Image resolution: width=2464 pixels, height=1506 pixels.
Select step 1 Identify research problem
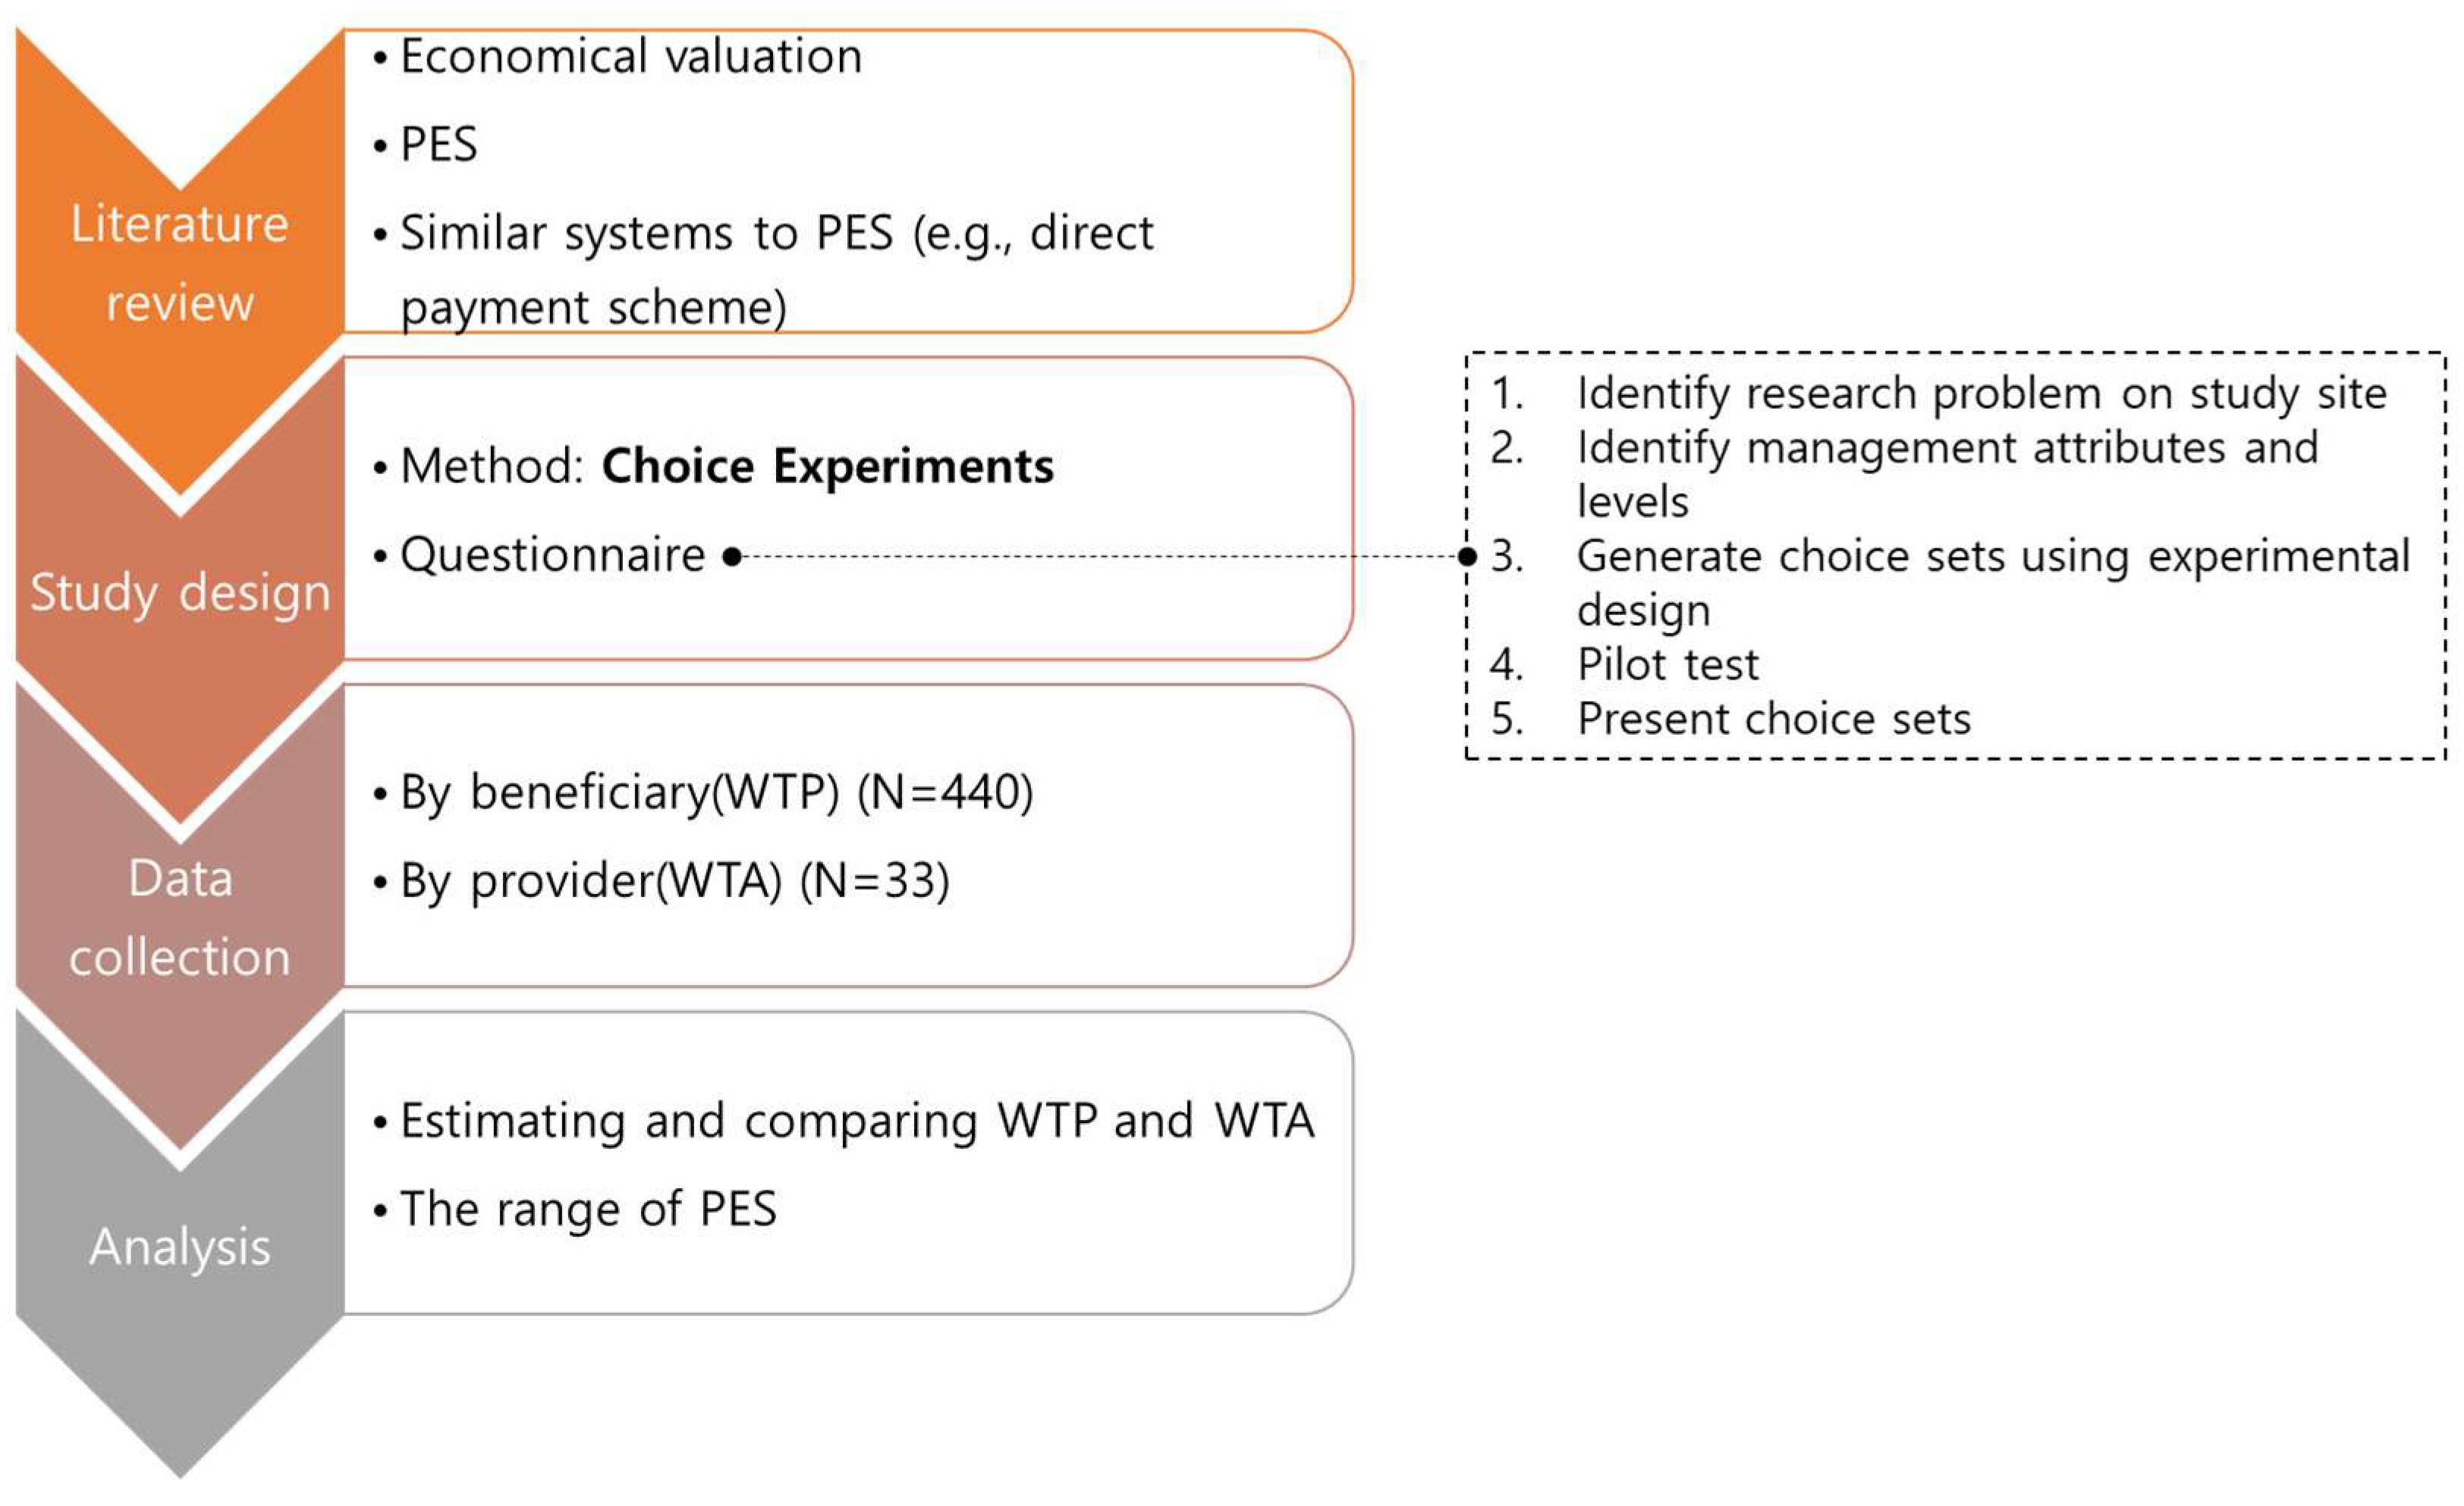click(1980, 394)
